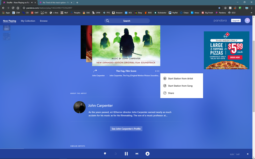Give the track a thumbs down
The height and width of the screenshot is (159, 255).
pos(105,154)
